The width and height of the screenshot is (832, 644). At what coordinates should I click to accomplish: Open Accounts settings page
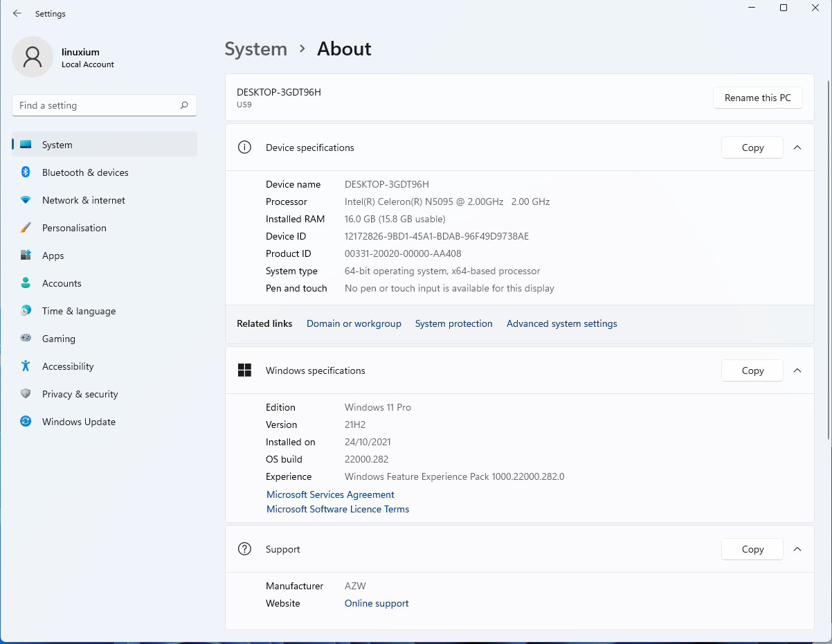(105, 283)
